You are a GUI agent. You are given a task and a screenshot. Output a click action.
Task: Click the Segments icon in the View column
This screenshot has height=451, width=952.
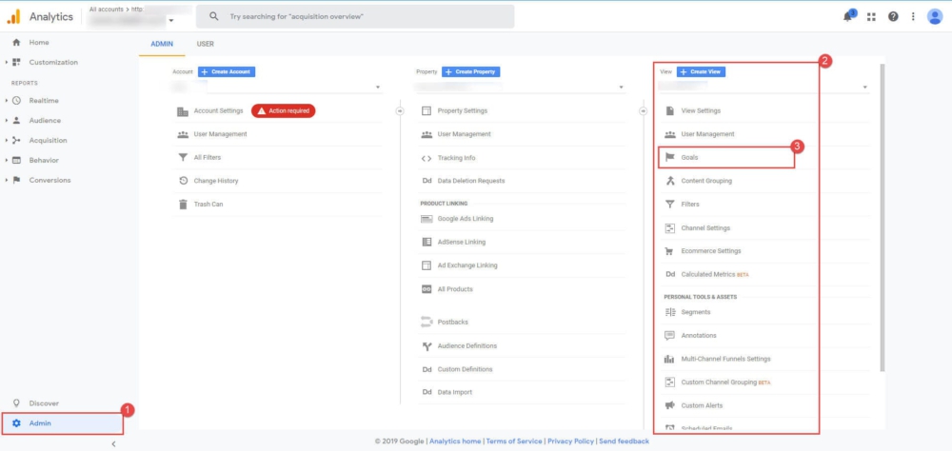670,312
